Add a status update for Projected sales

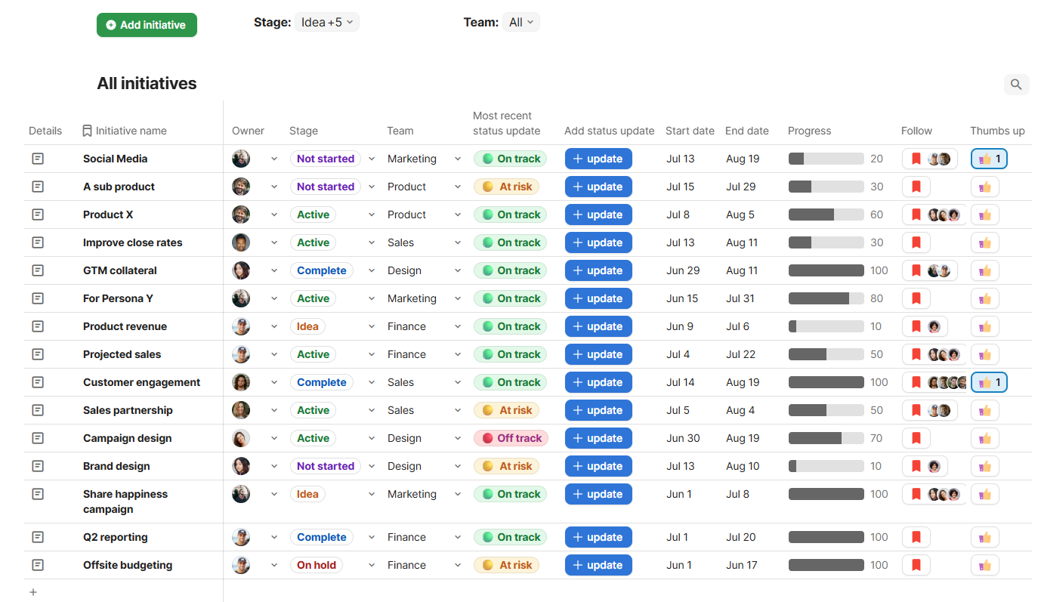[598, 353]
